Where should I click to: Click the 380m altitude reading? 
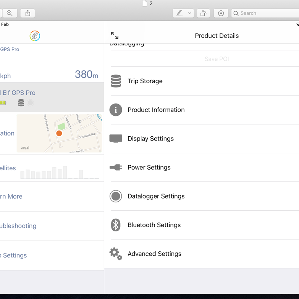(x=86, y=74)
